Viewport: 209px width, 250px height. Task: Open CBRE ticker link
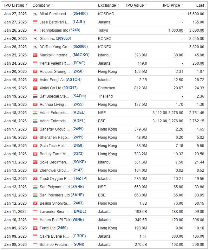pos(79,236)
